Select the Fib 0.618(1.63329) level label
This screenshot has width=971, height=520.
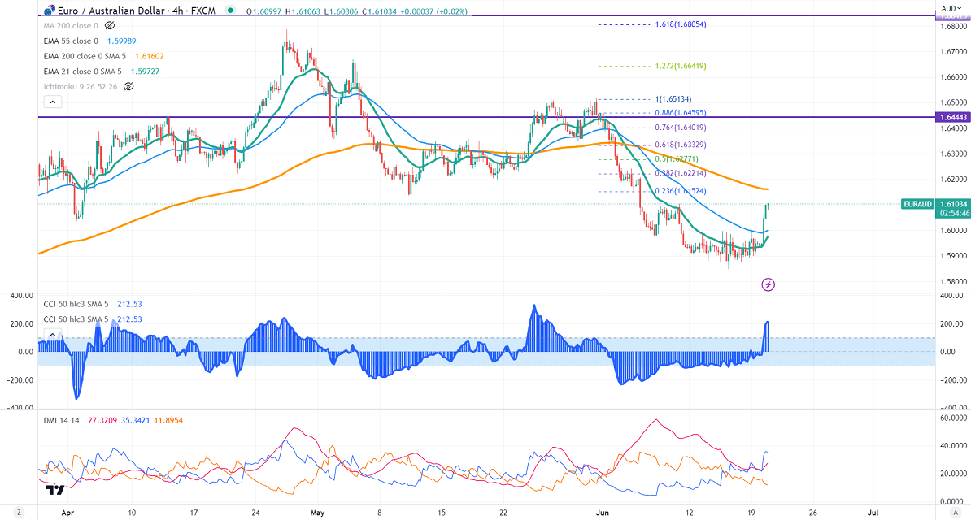[x=681, y=145]
